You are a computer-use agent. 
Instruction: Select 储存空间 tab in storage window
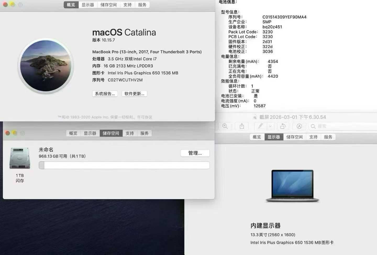pyautogui.click(x=111, y=133)
